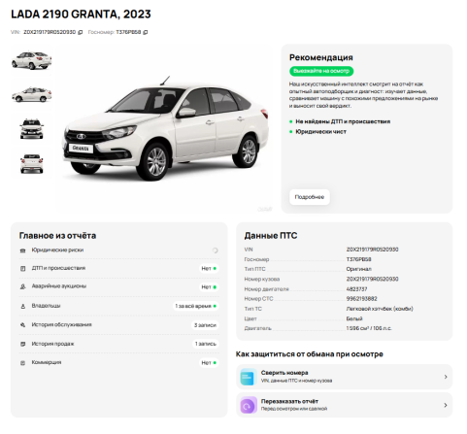467x434 pixels.
Task: Select the '1596 см³ / 106 л.с.' engine value
Action: 369,328
